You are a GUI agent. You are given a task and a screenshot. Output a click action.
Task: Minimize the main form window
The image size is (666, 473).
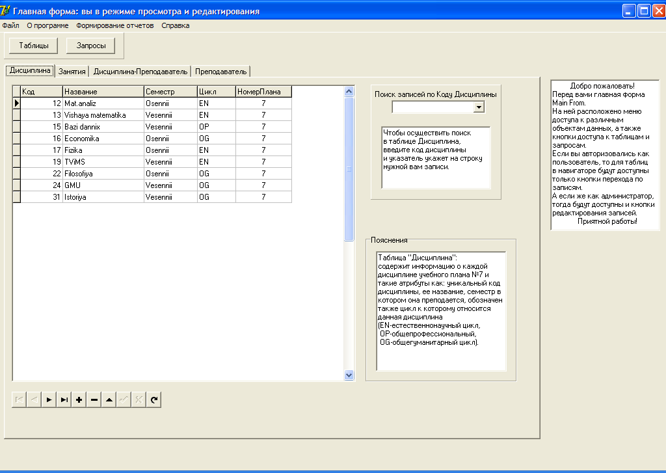tap(629, 10)
